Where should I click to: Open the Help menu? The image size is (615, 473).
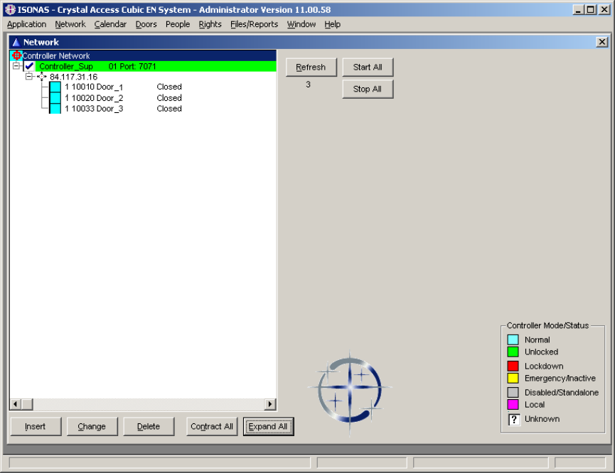pyautogui.click(x=332, y=24)
